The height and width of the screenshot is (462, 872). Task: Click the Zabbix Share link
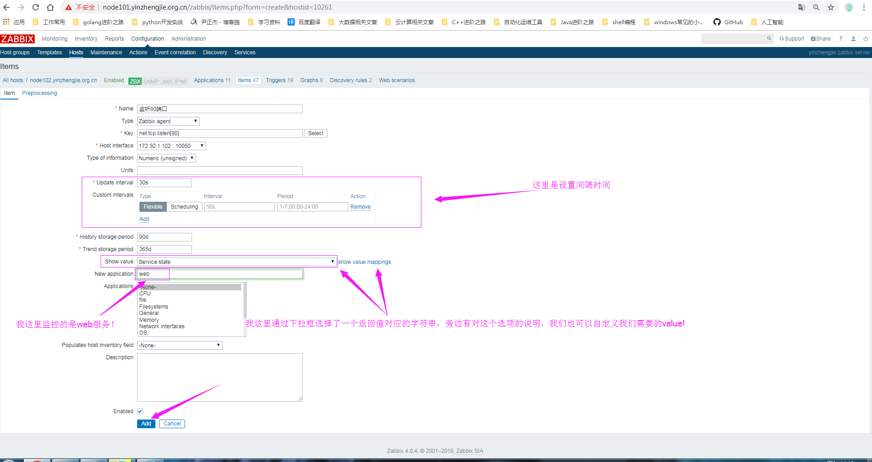pyautogui.click(x=821, y=39)
